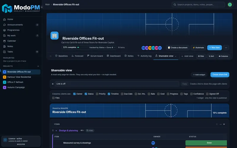Click the gear icon next to Status = Done

pyautogui.click(x=112, y=47)
